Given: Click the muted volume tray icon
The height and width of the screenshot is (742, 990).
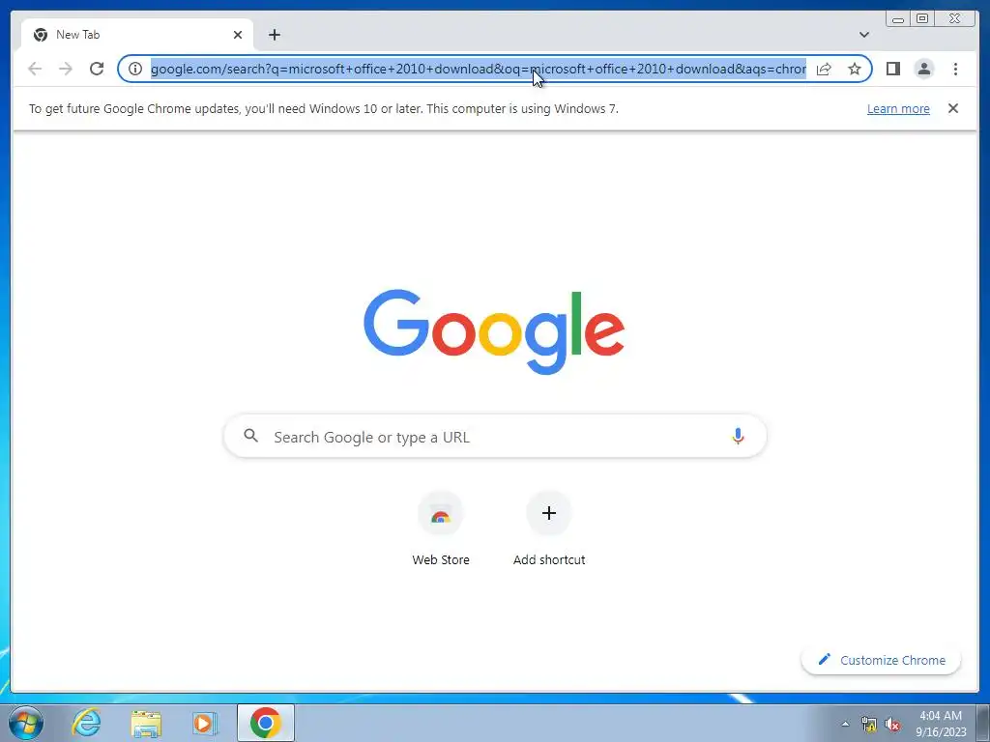Looking at the screenshot, I should coord(892,725).
